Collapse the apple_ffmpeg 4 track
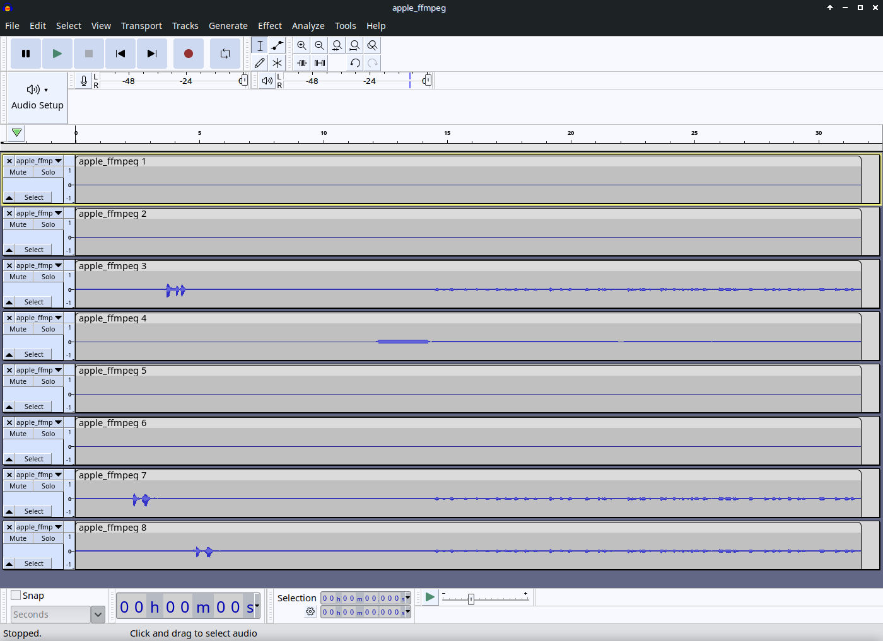This screenshot has height=641, width=883. pyautogui.click(x=9, y=354)
